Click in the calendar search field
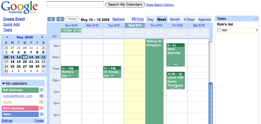 coord(75,5)
